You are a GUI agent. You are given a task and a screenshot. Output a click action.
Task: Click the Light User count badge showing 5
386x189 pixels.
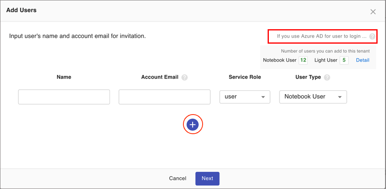click(344, 60)
